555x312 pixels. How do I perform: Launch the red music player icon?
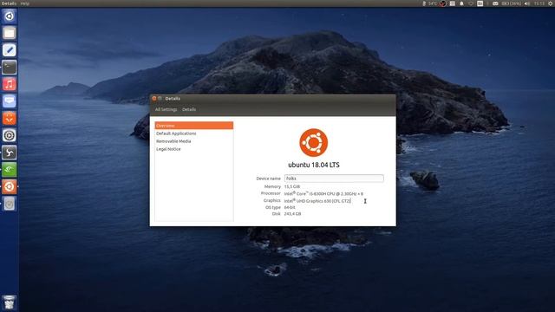click(x=10, y=84)
